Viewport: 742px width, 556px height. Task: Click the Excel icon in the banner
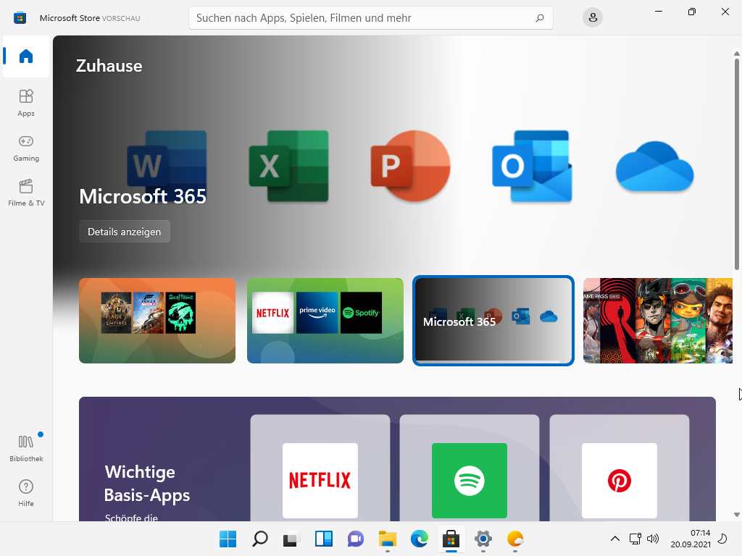click(x=288, y=166)
